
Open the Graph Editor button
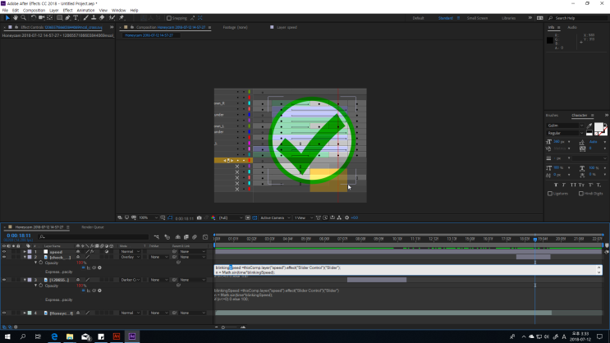coord(205,237)
